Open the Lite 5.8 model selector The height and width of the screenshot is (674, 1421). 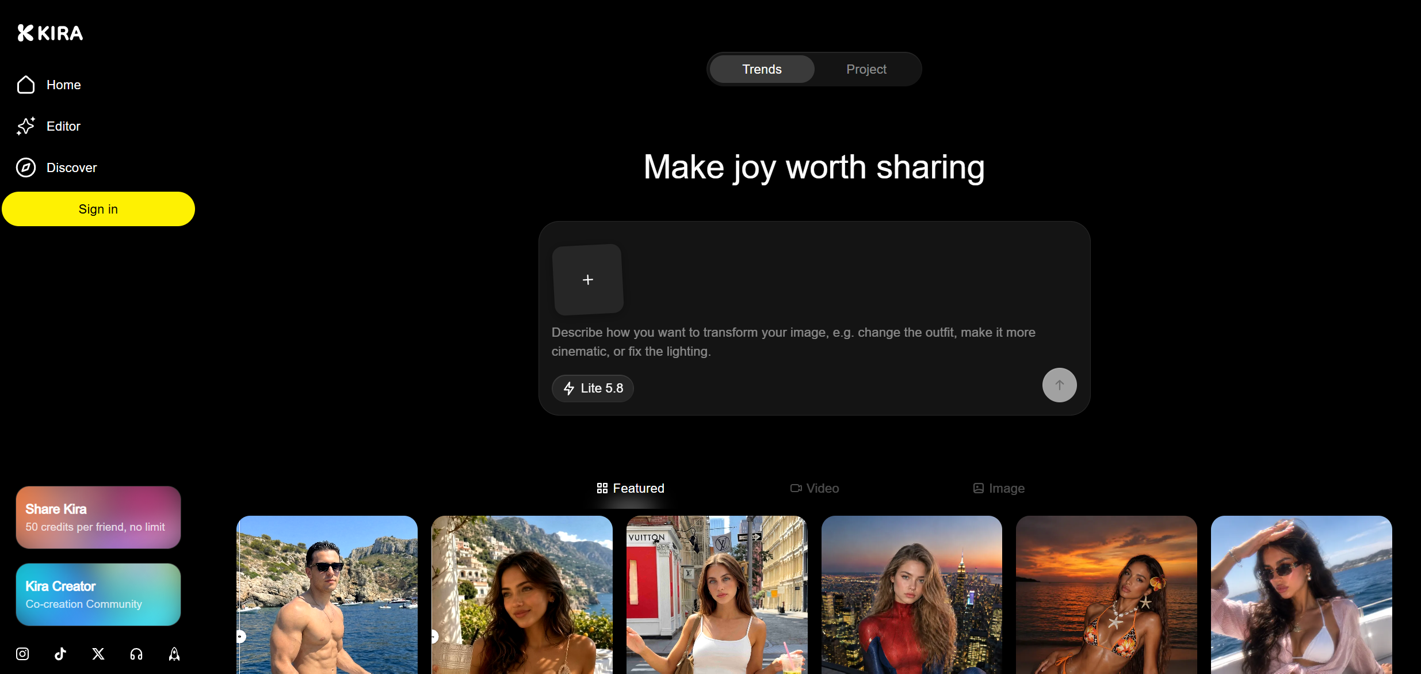[593, 389]
